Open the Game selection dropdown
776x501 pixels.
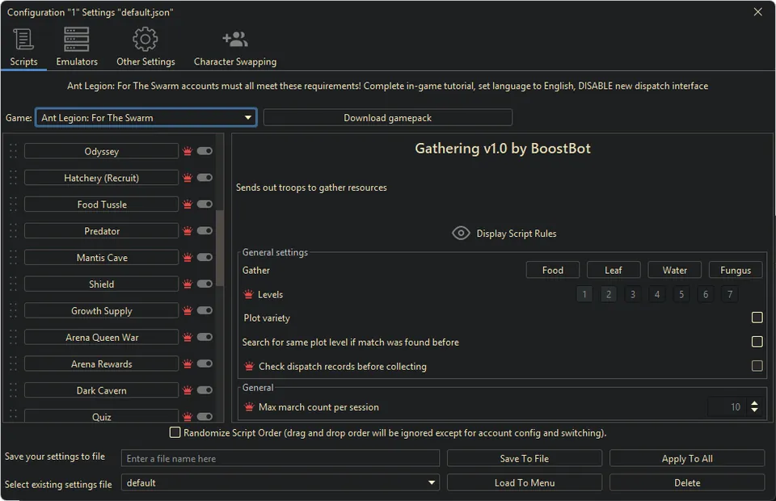pyautogui.click(x=146, y=118)
